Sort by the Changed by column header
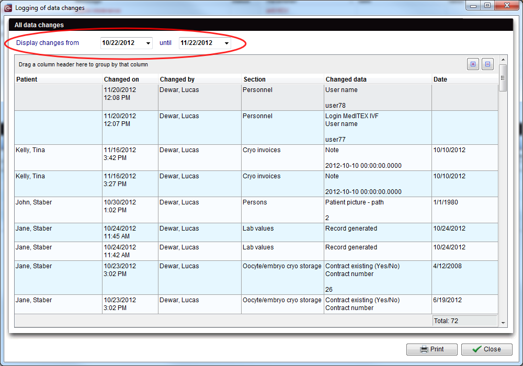523x366 pixels. tap(200, 79)
